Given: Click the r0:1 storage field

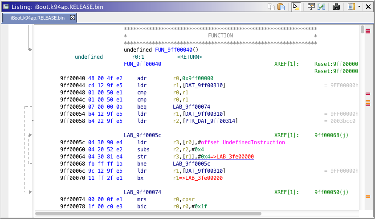Looking at the screenshot, I should [x=138, y=57].
